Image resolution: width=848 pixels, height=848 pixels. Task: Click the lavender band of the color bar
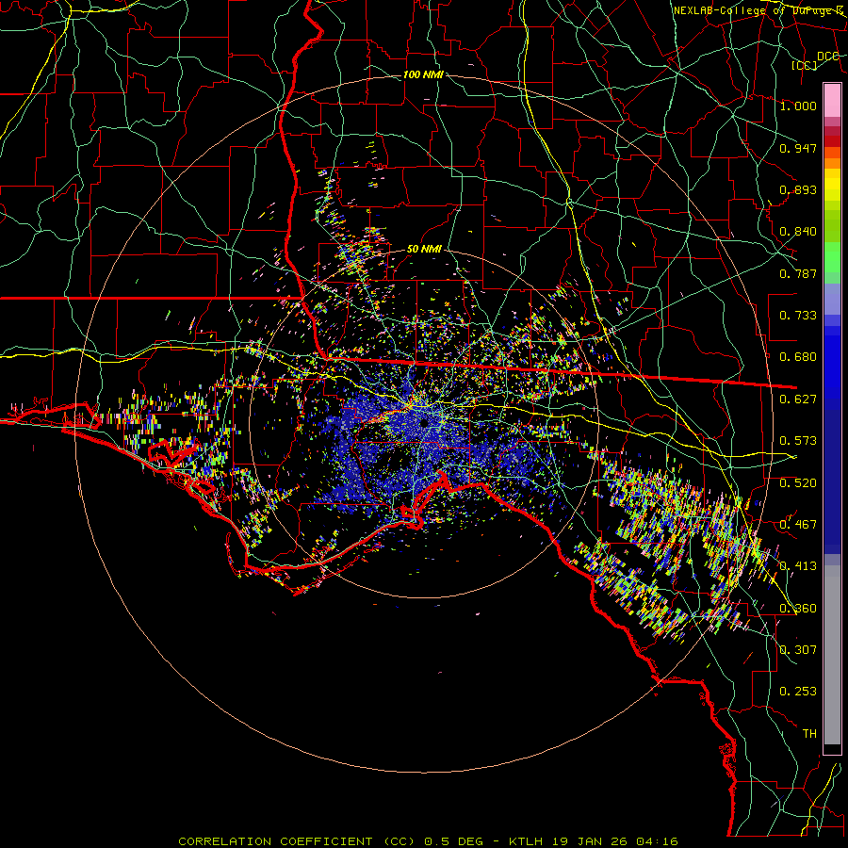tap(832, 300)
